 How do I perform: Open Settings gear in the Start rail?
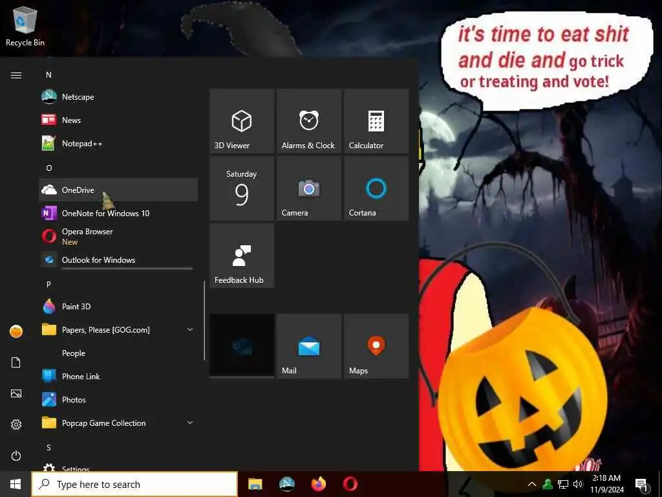click(x=16, y=425)
